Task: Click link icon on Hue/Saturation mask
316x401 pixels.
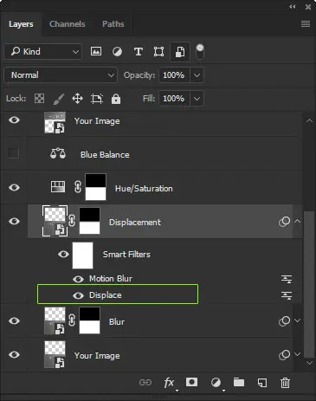Action: tap(78, 187)
